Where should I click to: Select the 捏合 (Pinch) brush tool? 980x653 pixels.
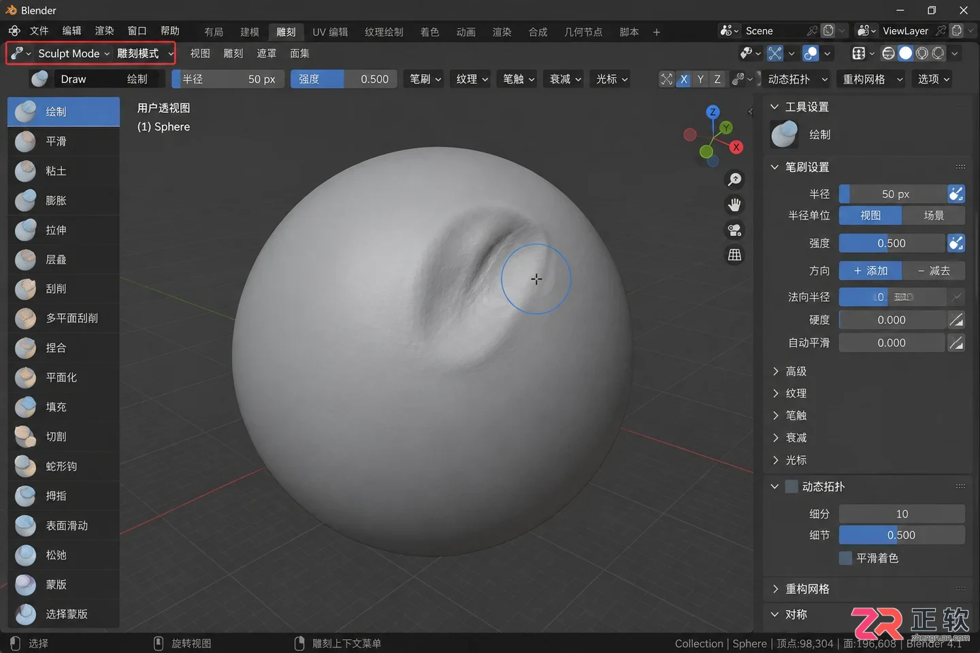(x=63, y=348)
